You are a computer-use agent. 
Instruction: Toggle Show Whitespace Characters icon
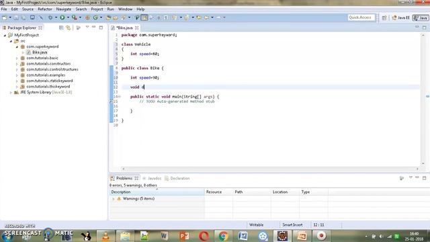(x=166, y=17)
